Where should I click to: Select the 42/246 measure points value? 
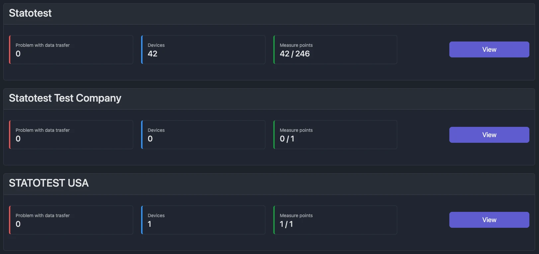click(x=295, y=53)
